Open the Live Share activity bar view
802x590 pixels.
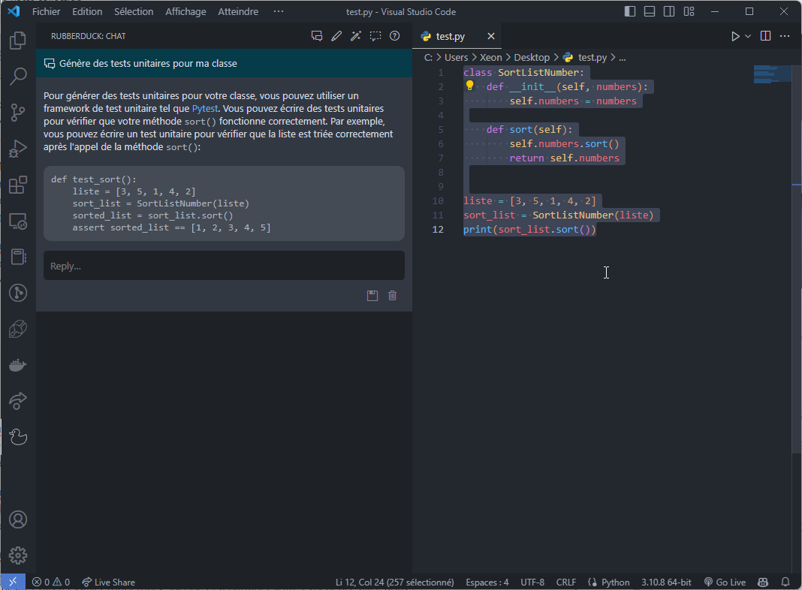(18, 401)
